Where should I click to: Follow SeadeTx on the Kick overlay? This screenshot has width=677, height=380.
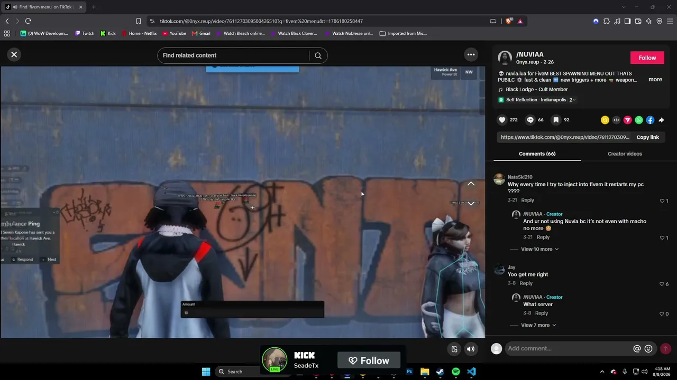[369, 360]
